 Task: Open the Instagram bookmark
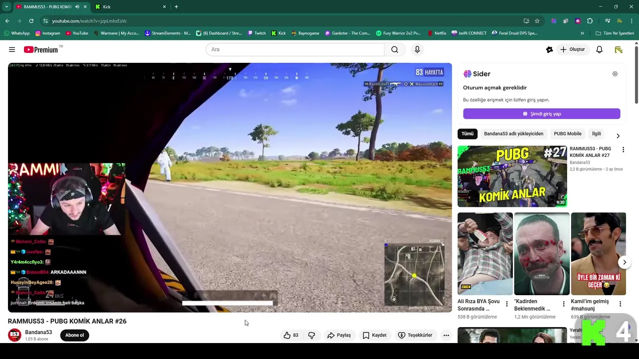[47, 33]
